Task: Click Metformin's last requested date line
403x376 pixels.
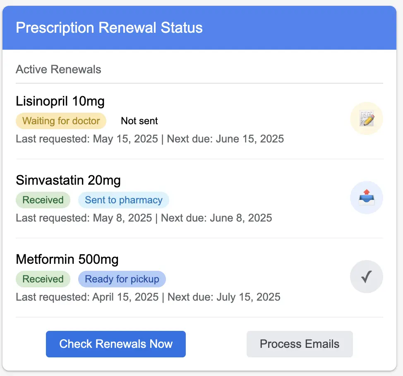Action: 87,297
